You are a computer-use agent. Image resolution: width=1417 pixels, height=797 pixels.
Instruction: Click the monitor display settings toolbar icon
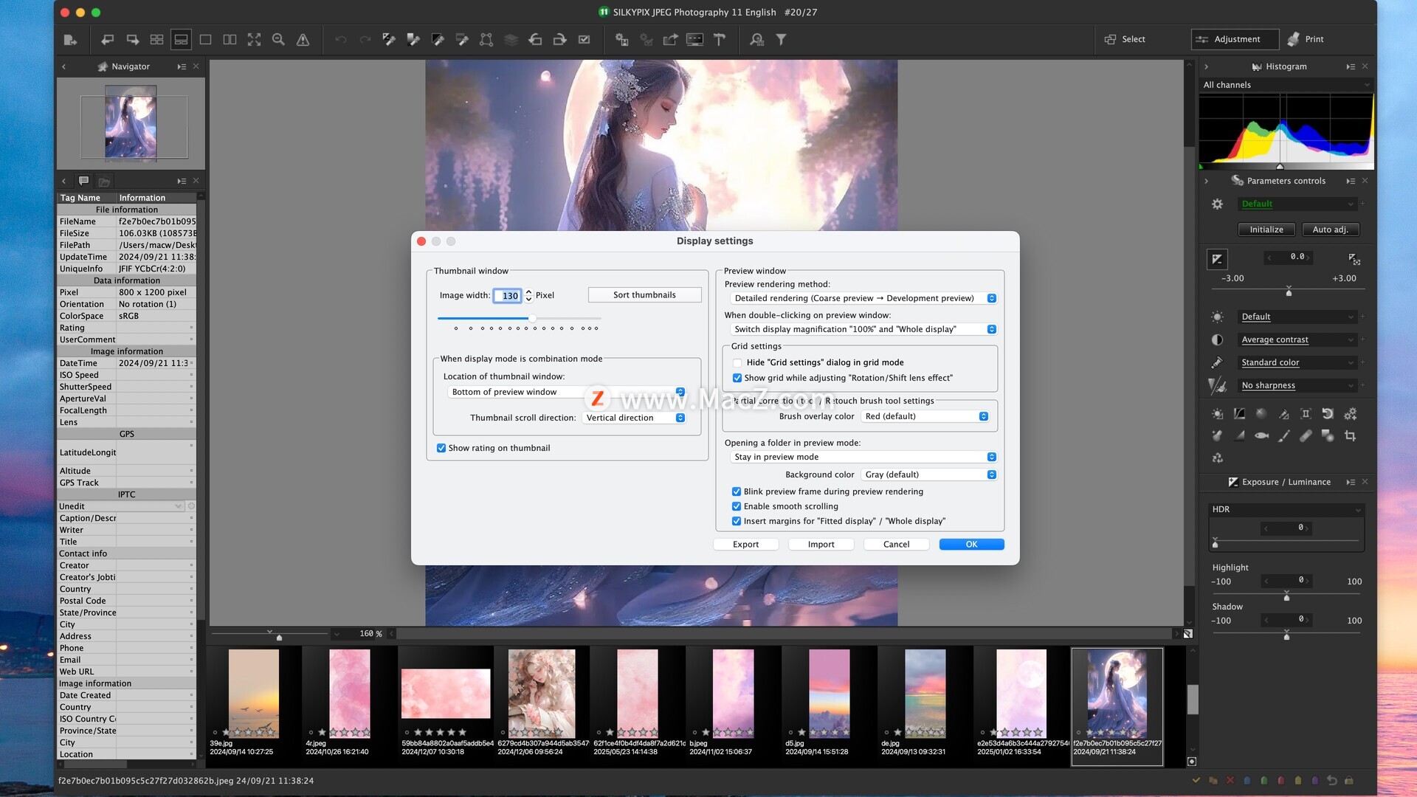[x=694, y=40]
